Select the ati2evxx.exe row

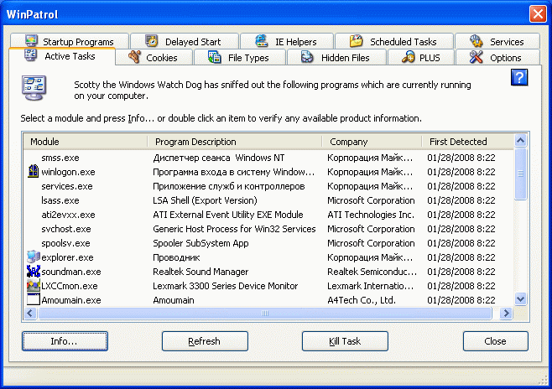(x=268, y=215)
